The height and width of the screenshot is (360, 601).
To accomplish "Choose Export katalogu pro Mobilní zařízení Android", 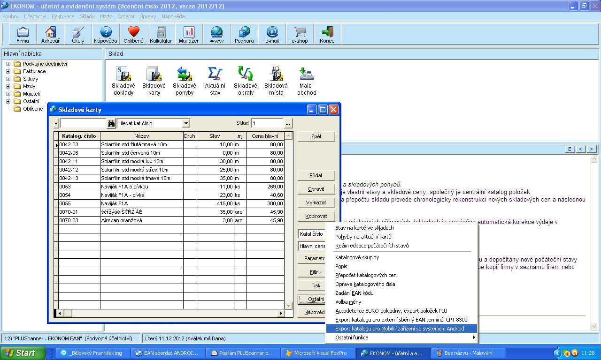I will [x=401, y=329].
